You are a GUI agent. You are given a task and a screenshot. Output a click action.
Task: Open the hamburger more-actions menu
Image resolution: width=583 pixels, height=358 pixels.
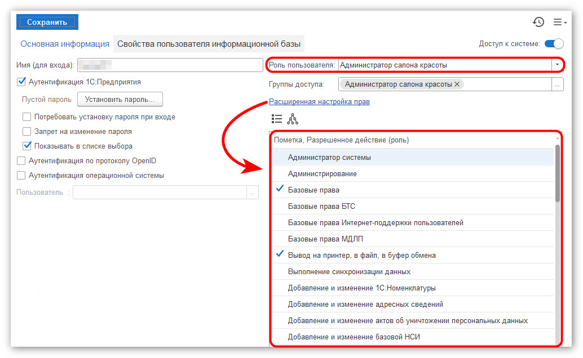point(559,23)
